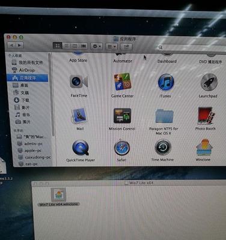226x240 pixels.
Task: Go back in Finder history
Action: [x=11, y=45]
